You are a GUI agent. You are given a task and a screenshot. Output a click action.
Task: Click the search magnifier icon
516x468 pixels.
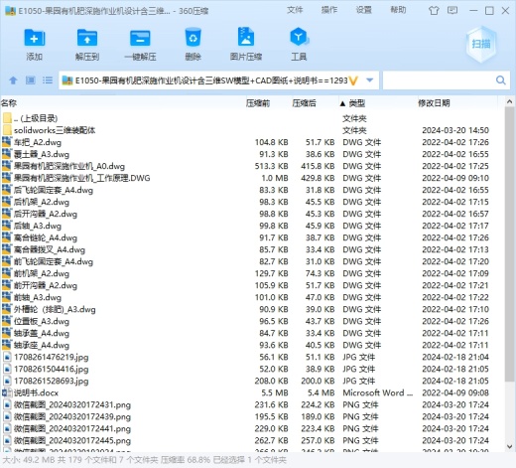[x=501, y=80]
